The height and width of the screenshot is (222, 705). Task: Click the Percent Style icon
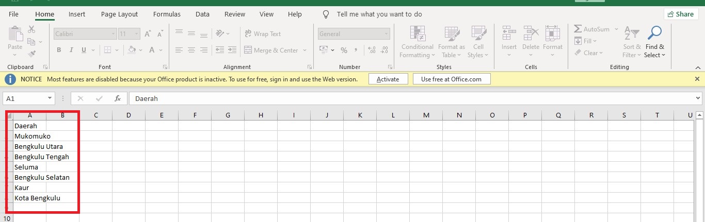tap(343, 50)
